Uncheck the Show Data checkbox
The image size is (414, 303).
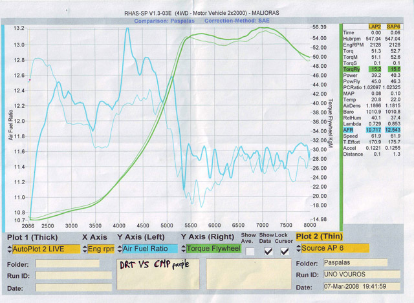(x=268, y=251)
